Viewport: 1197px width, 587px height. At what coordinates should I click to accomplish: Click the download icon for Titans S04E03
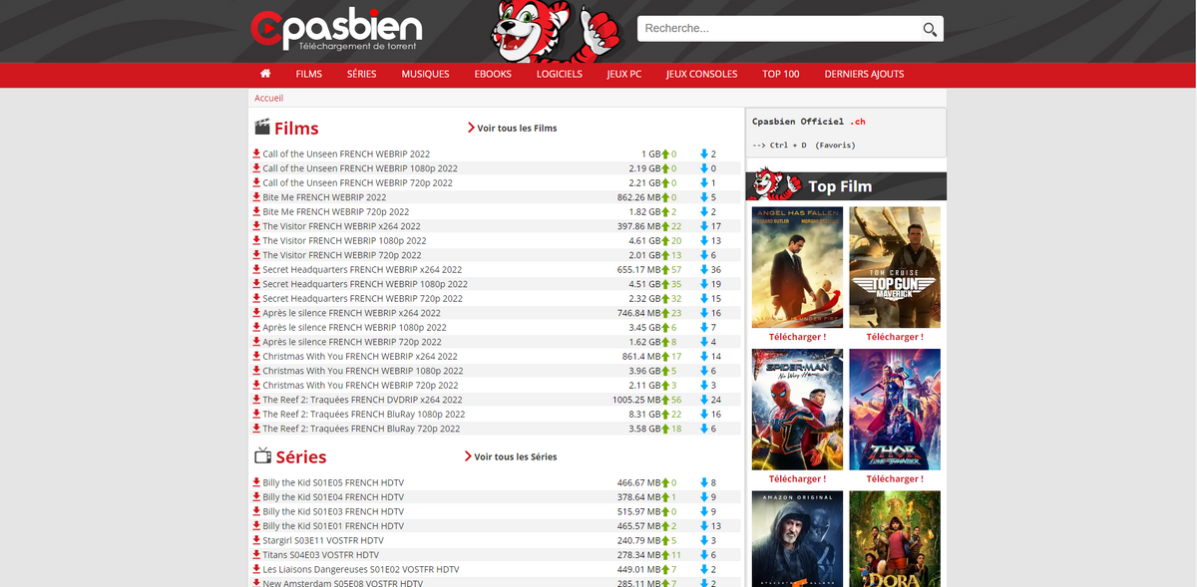256,555
